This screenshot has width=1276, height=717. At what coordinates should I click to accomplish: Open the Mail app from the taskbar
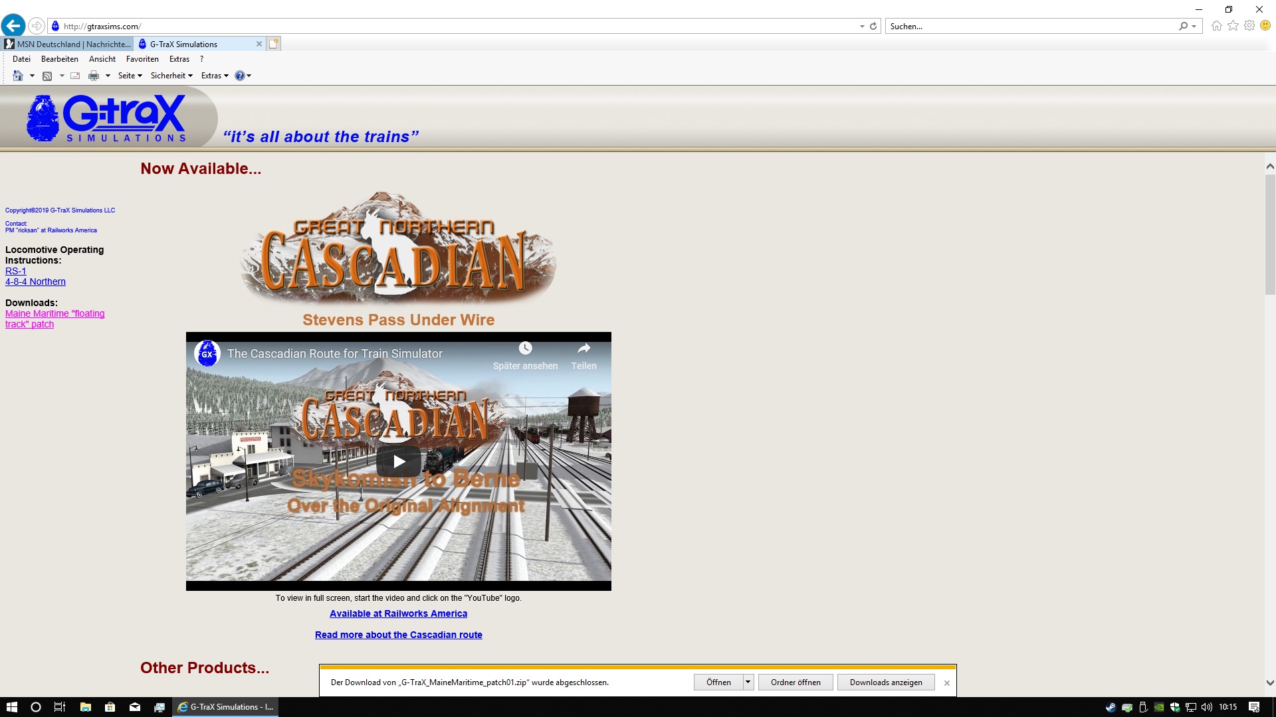tap(135, 707)
